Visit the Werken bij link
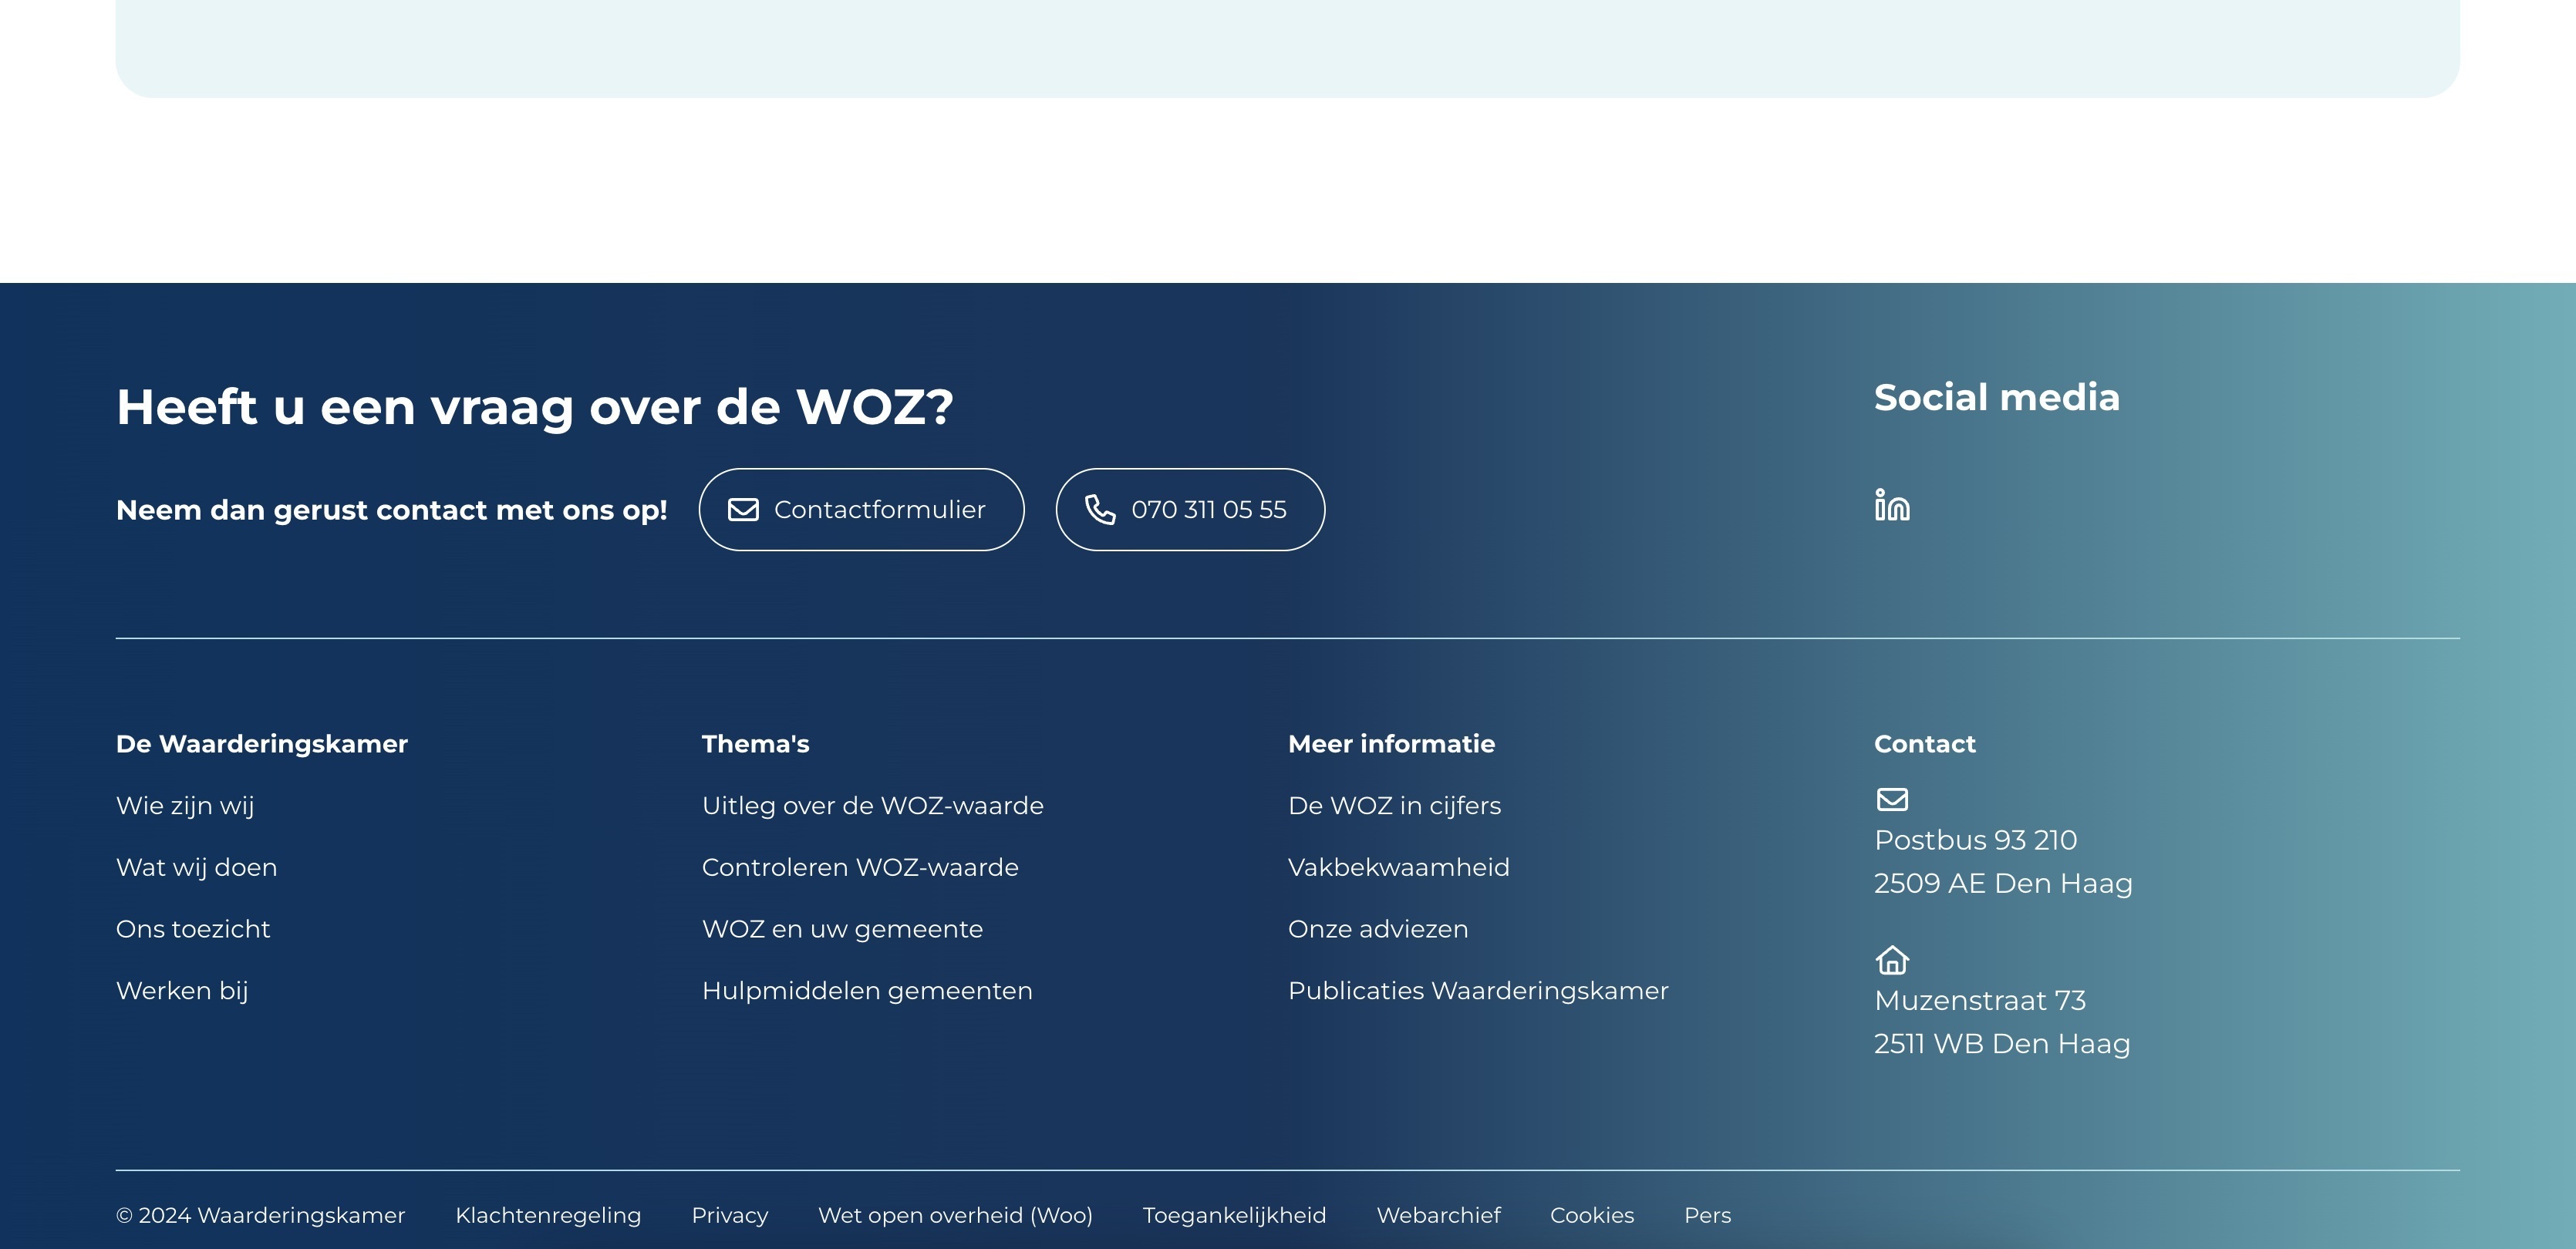This screenshot has width=2576, height=1249. (182, 991)
